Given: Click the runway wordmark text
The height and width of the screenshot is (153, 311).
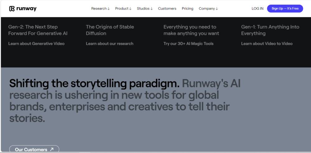Looking at the screenshot, I should (x=26, y=9).
